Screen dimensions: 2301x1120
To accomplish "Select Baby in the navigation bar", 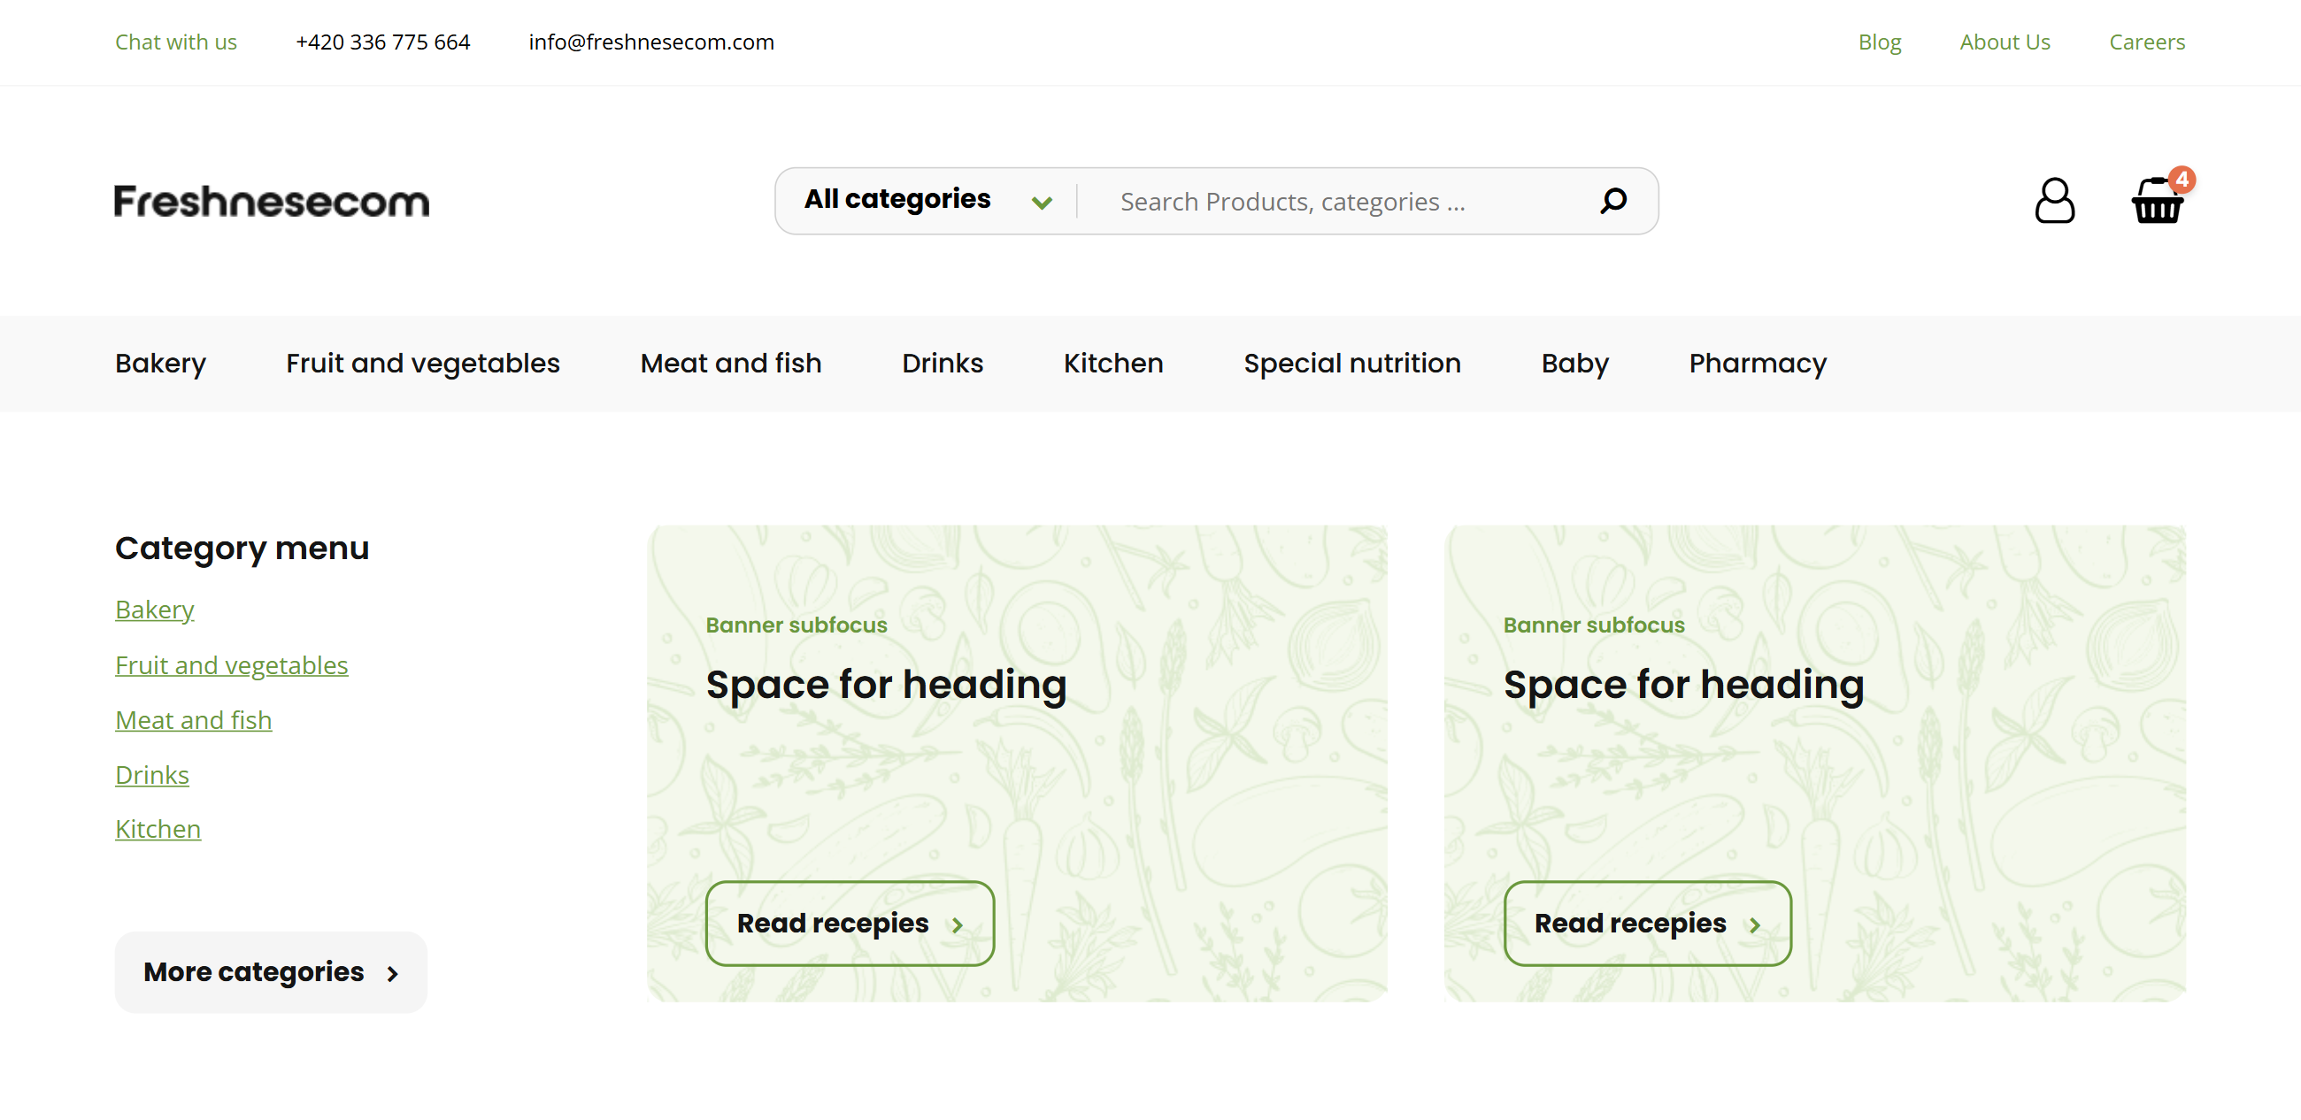I will (x=1574, y=364).
